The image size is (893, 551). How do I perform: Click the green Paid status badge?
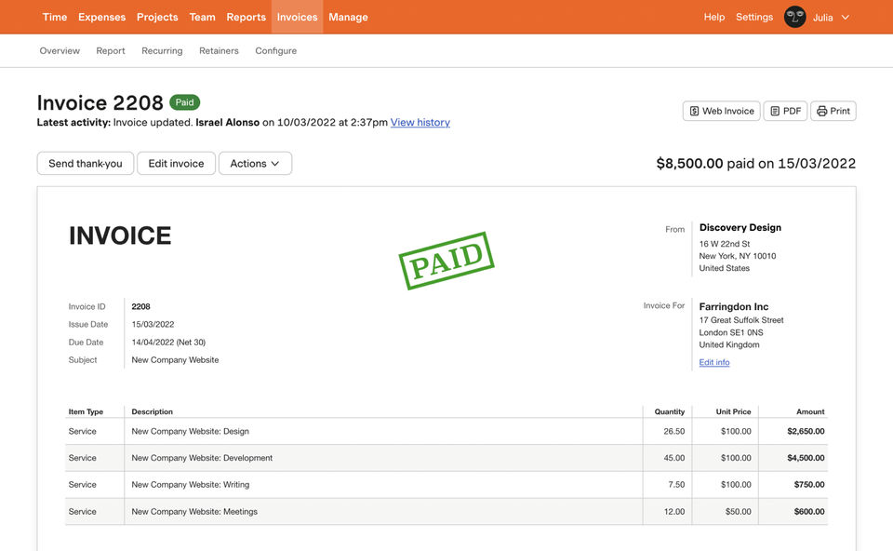coord(184,102)
